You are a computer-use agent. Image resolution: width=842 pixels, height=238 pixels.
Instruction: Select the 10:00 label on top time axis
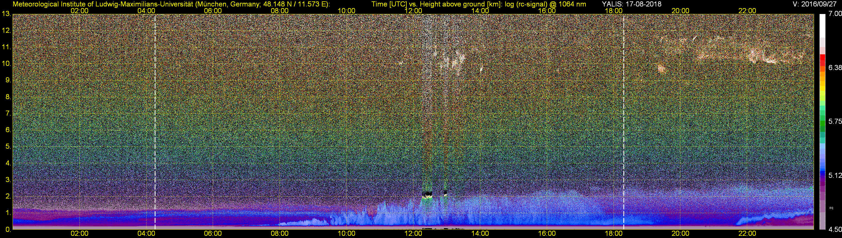pyautogui.click(x=346, y=11)
